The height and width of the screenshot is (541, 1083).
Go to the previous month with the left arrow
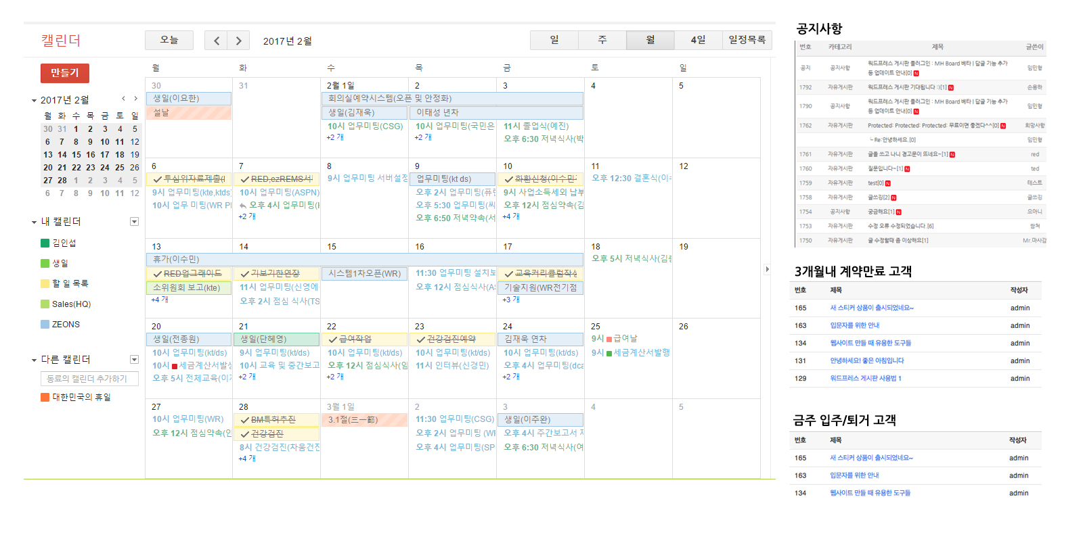(x=216, y=41)
